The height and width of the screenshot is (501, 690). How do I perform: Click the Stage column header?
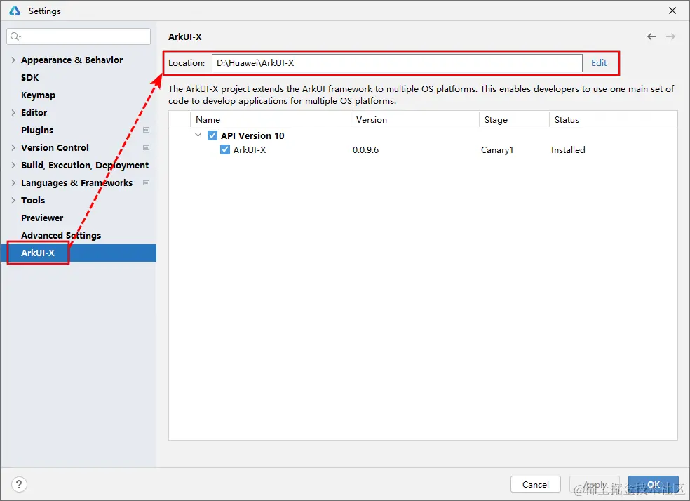pyautogui.click(x=514, y=120)
